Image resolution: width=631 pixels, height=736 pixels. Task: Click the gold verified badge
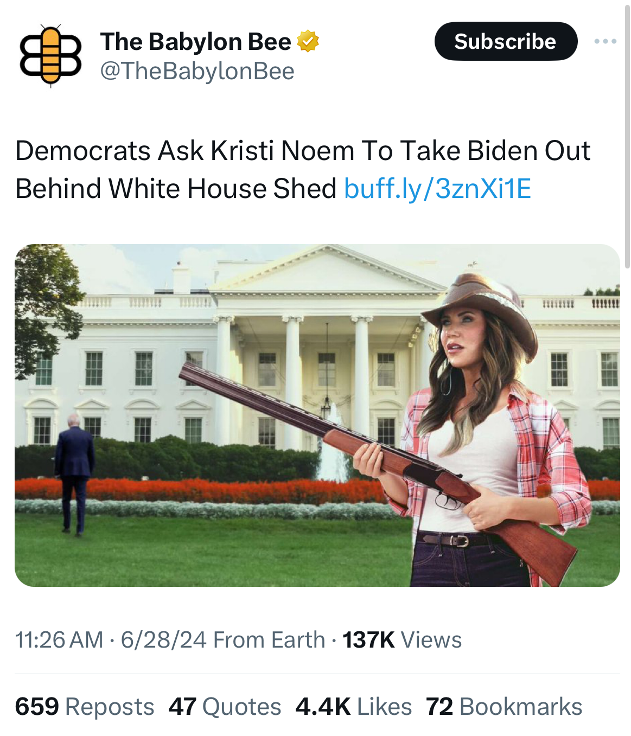(308, 42)
